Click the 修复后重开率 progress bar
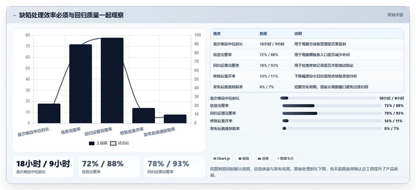This screenshot has width=416, height=190. tap(332, 121)
